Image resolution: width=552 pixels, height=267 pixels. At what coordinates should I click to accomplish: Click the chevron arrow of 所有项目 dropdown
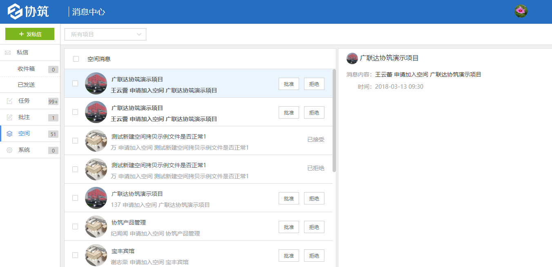coord(139,34)
